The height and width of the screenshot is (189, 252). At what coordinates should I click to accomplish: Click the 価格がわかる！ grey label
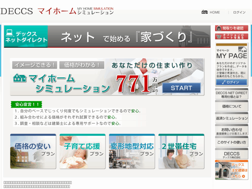click(x=82, y=65)
